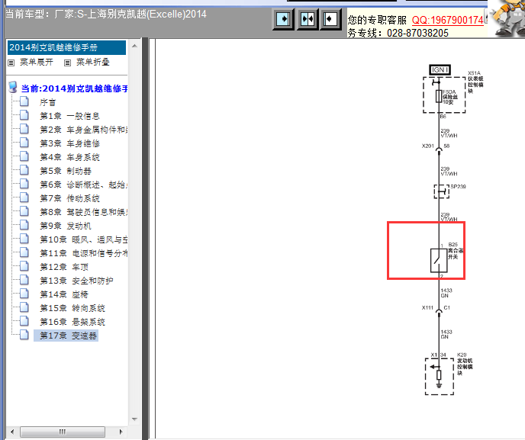Open 第8章 驾驶员信息和娱乐 chapter
Screen dimensions: 525x440
[x=83, y=212]
